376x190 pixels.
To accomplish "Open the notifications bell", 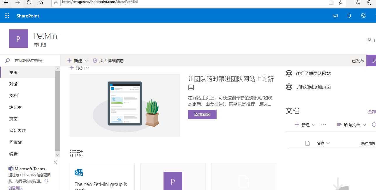I will pyautogui.click(x=349, y=16).
